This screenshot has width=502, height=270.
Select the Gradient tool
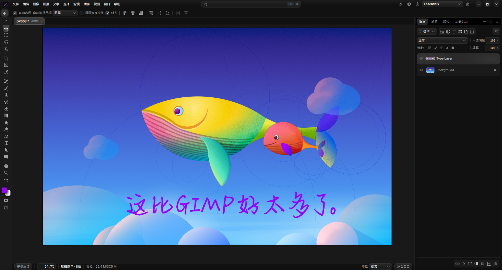6,116
